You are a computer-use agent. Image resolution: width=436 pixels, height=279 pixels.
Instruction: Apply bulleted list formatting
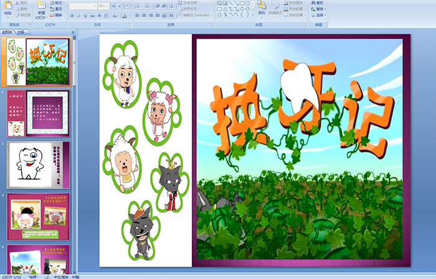(x=138, y=6)
